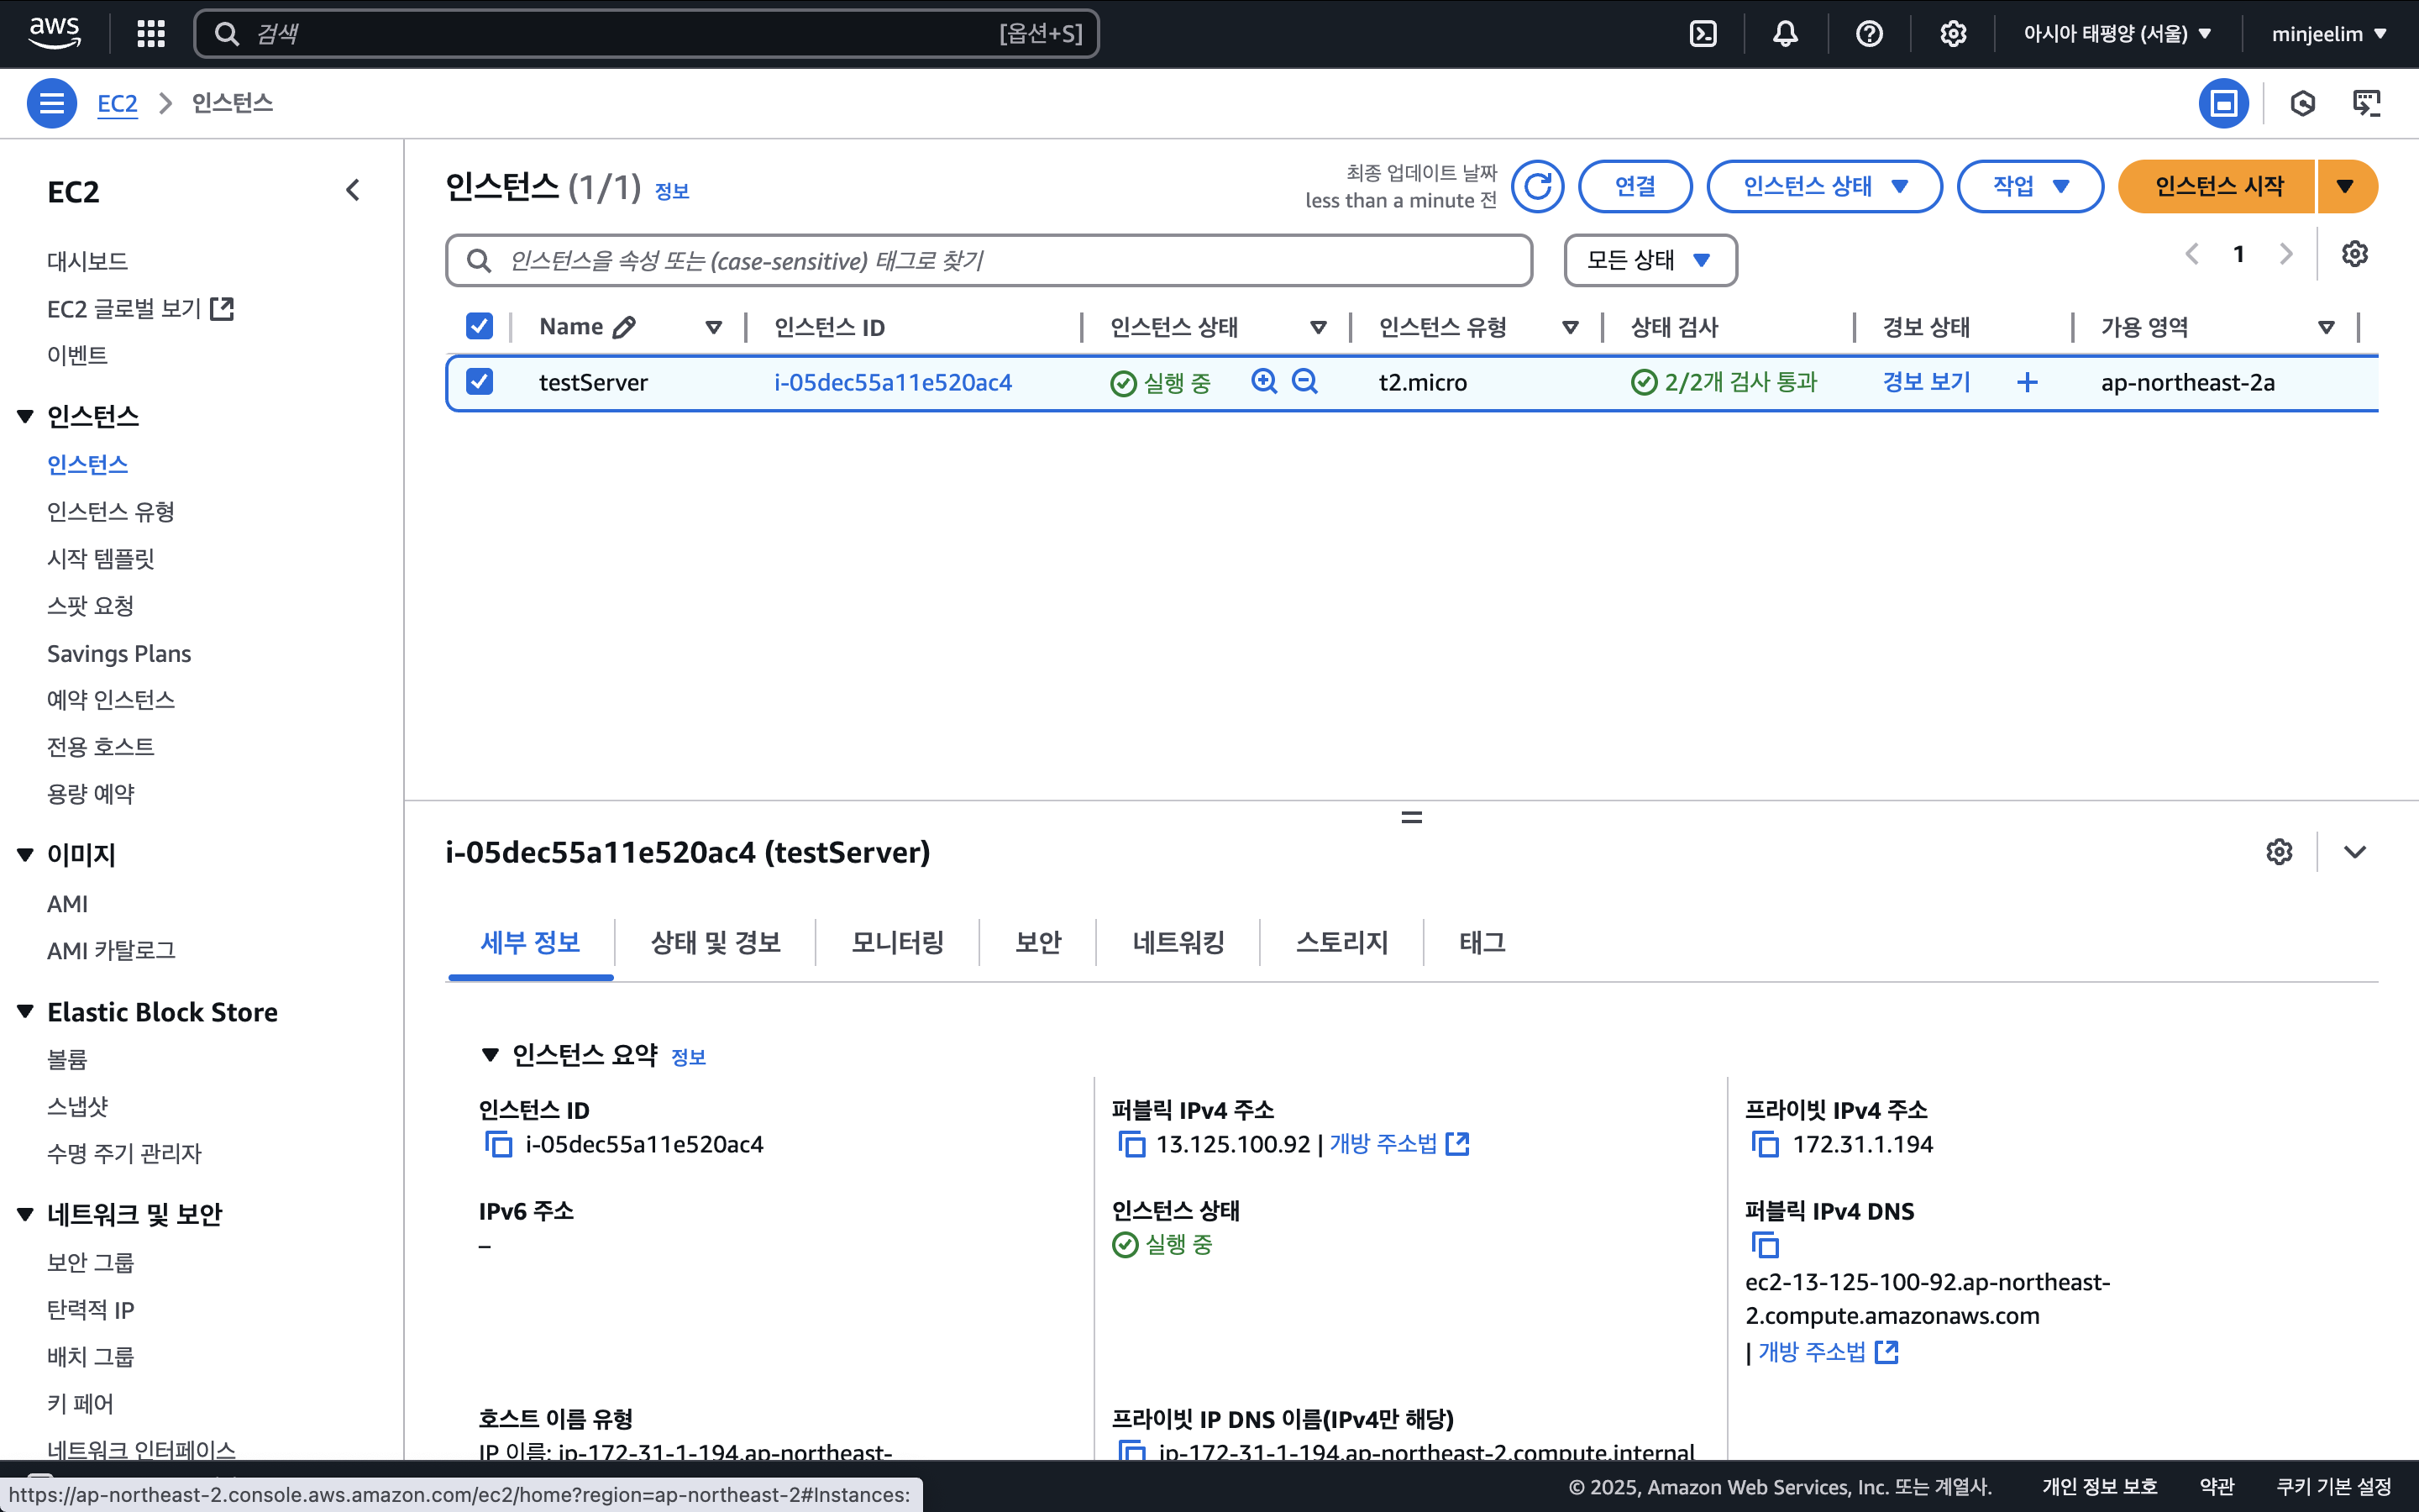The image size is (2419, 1512).
Task: Open table preferences gear icon
Action: 2354,254
